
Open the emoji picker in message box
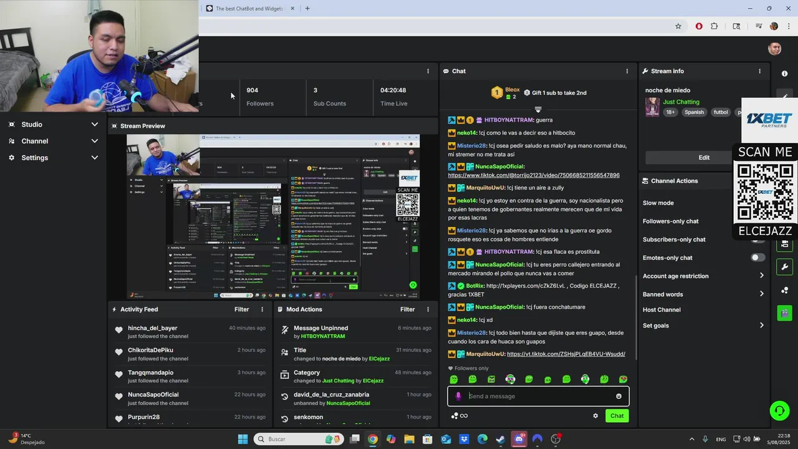click(x=618, y=396)
